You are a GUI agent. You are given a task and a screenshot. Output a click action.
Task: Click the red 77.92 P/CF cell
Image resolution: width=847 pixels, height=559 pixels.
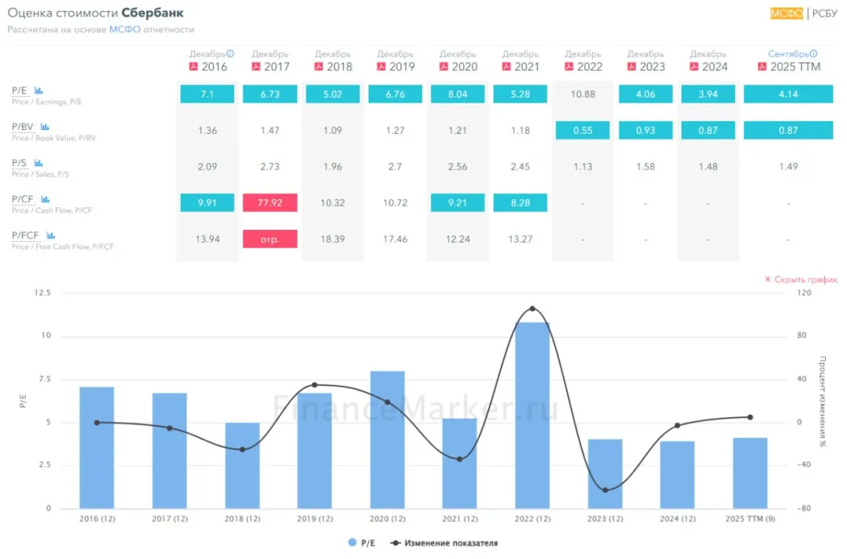pos(270,202)
